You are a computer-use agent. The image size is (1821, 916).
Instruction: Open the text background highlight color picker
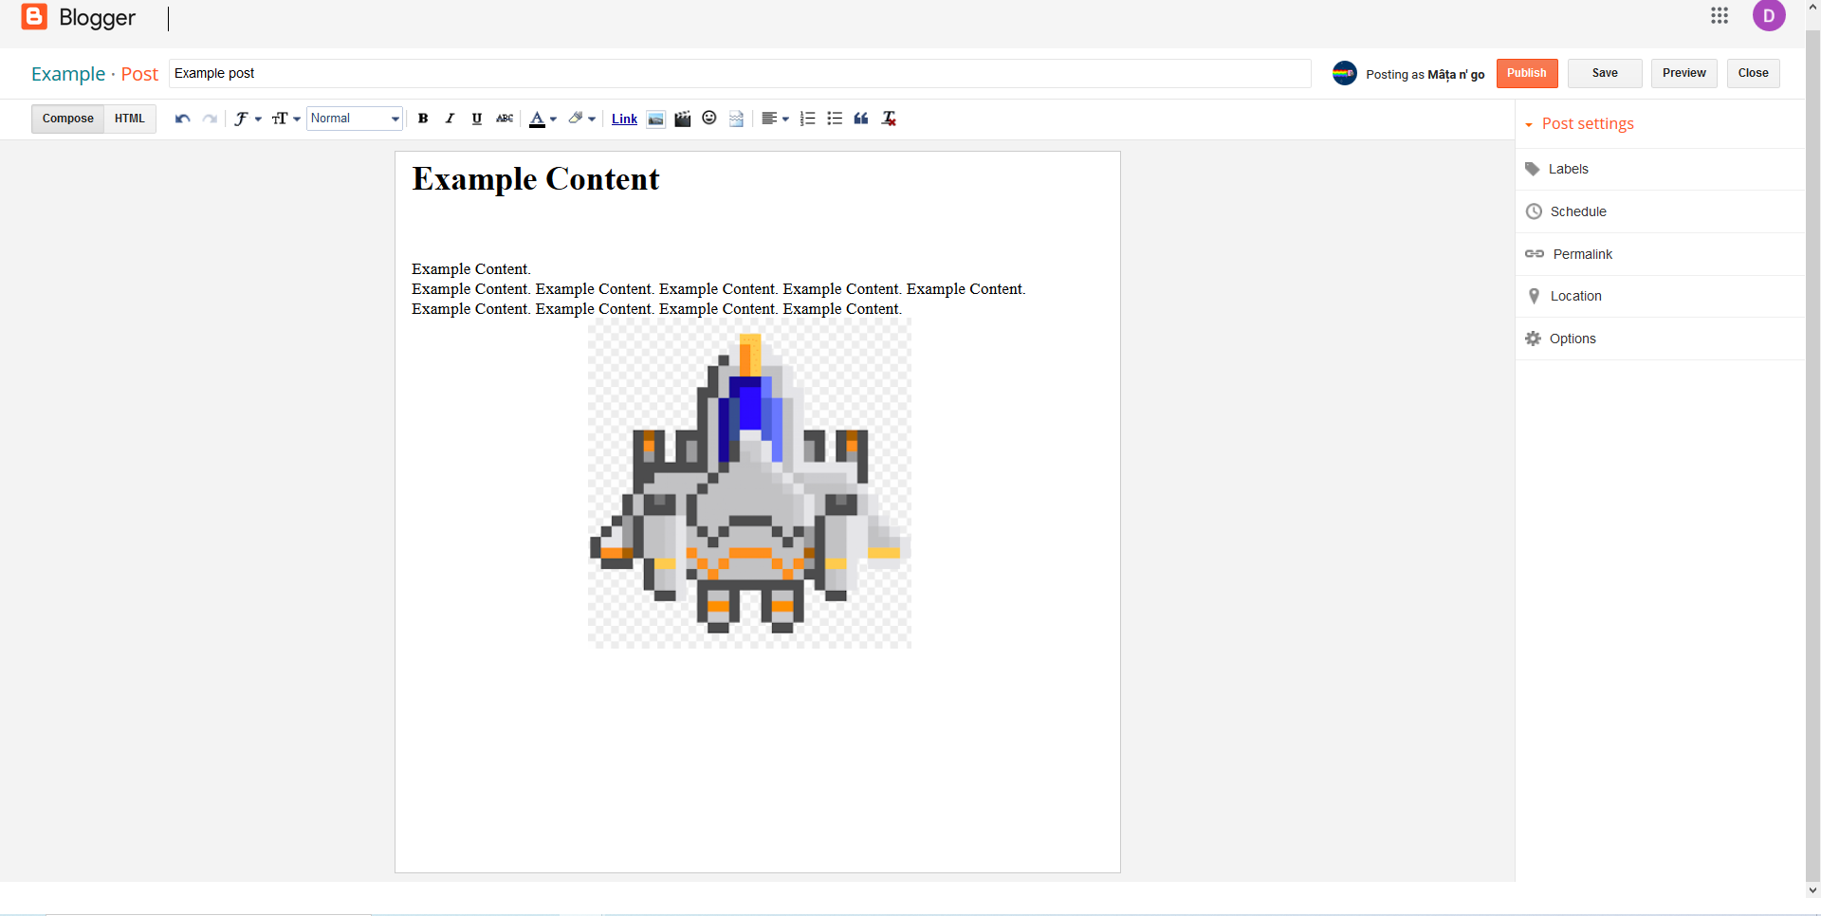coord(581,119)
